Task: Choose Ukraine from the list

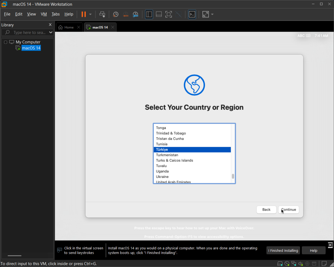Action: (x=192, y=177)
